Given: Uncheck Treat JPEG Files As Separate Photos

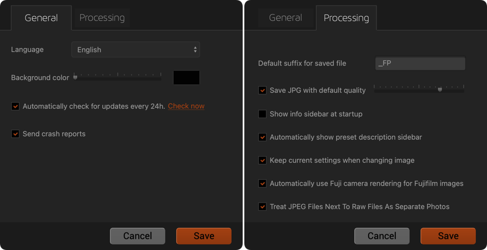Looking at the screenshot, I should pyautogui.click(x=263, y=207).
